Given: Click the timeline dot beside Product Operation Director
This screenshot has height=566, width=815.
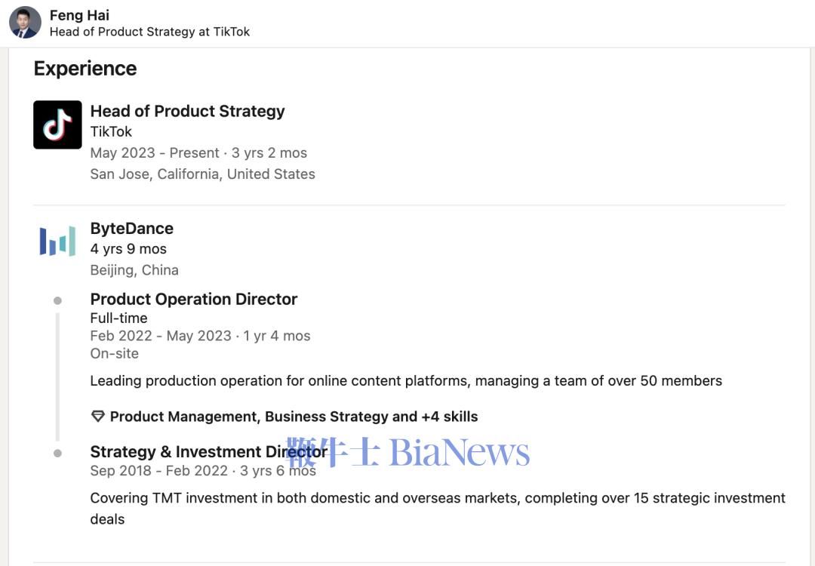Looking at the screenshot, I should click(x=57, y=300).
